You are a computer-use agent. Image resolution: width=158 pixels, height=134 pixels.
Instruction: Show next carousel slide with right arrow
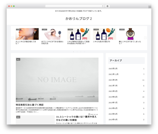(145, 38)
